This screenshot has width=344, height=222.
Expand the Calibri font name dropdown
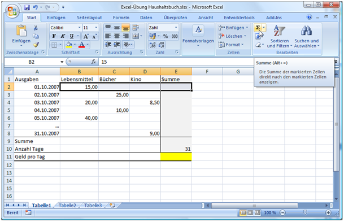[x=80, y=28]
